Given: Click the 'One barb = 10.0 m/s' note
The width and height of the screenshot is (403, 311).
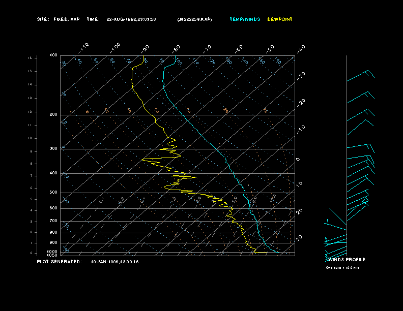Looking at the screenshot, I should (342, 268).
